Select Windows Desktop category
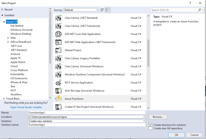The image size is (206, 139). [x=21, y=34]
